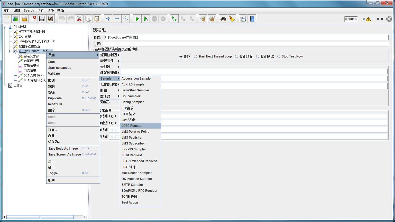Click the Help question mark icon
The image size is (395, 222).
(x=252, y=19)
